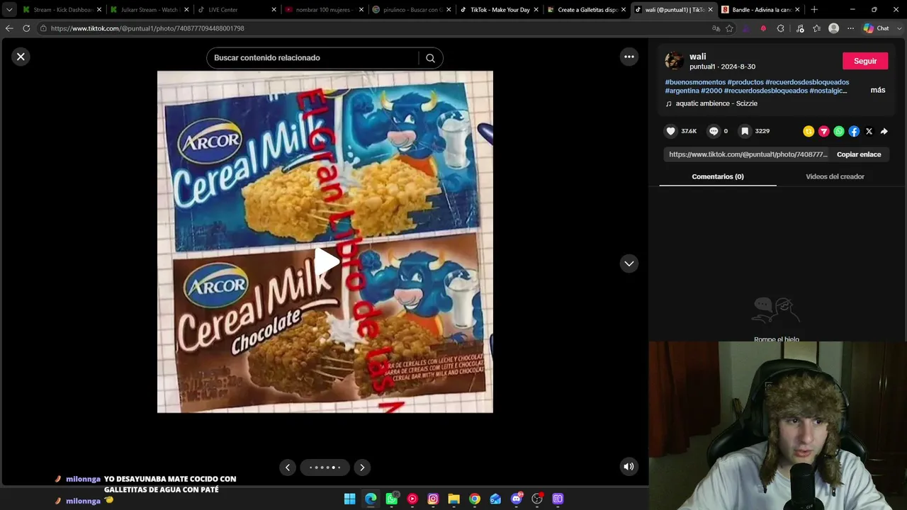Switch to the 'nombrar 100 mujeres' tab
Viewport: 907px width, 510px height.
coord(324,10)
